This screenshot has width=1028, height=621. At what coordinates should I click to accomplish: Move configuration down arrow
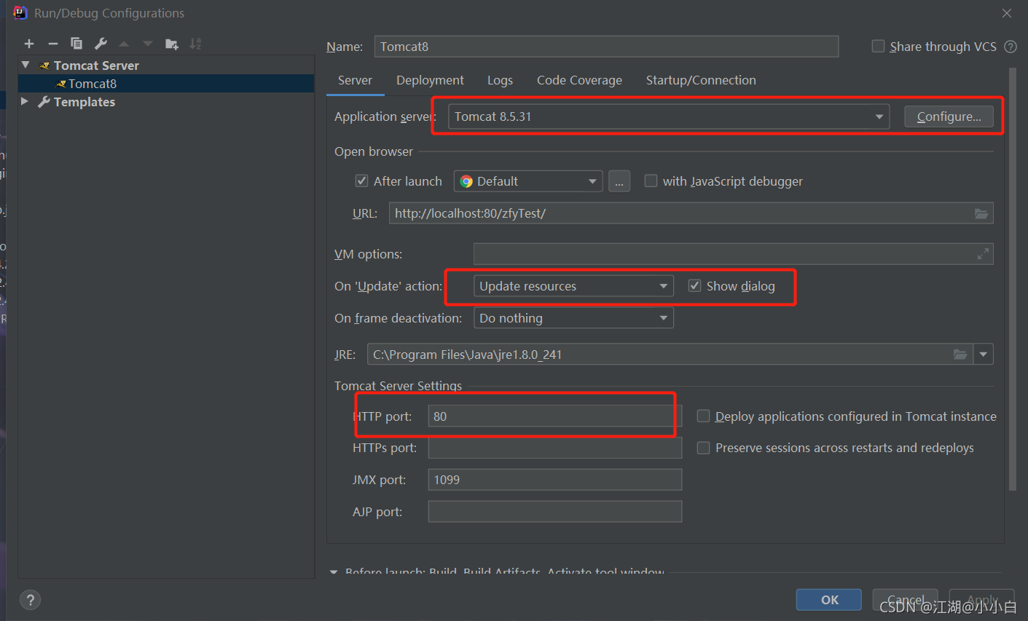tap(148, 44)
